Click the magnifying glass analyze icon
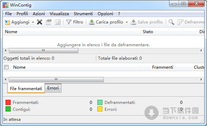 pyautogui.click(x=171, y=22)
